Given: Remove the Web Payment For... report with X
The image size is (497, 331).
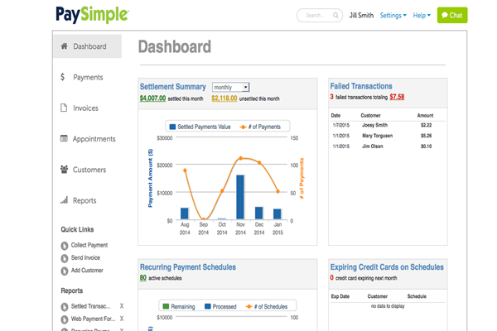Looking at the screenshot, I should coord(122,319).
